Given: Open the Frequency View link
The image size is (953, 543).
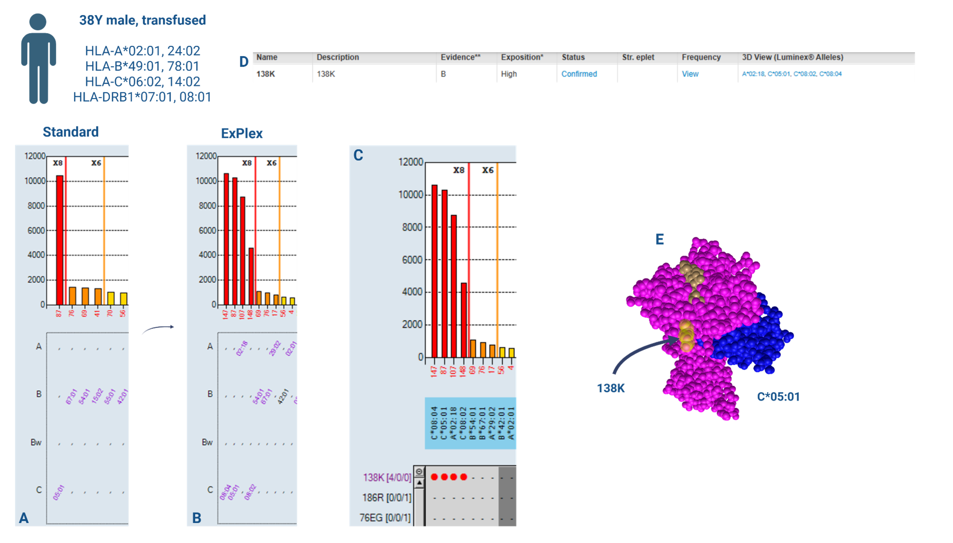Looking at the screenshot, I should (690, 74).
